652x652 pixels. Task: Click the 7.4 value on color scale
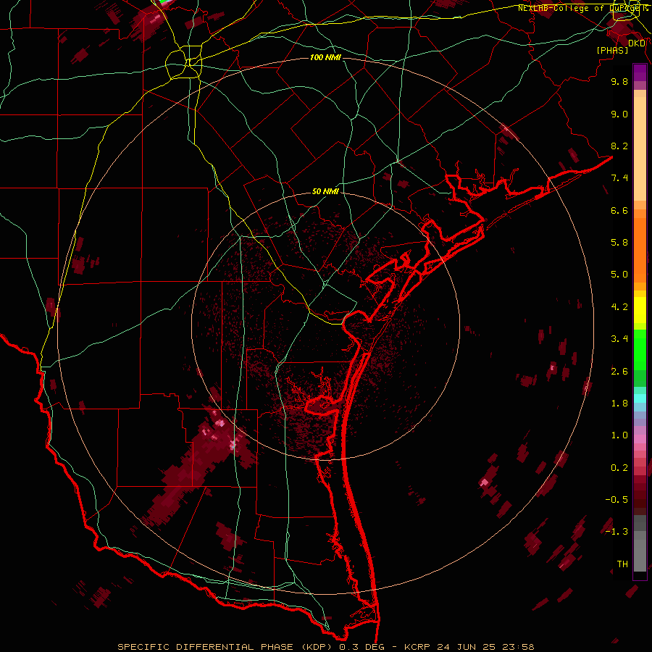click(x=619, y=178)
